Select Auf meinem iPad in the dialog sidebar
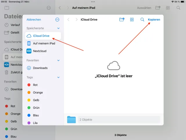 [43, 43]
